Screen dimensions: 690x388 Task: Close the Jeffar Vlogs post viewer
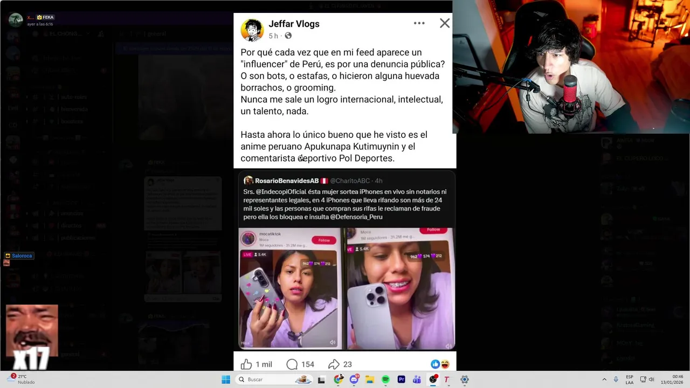click(444, 23)
